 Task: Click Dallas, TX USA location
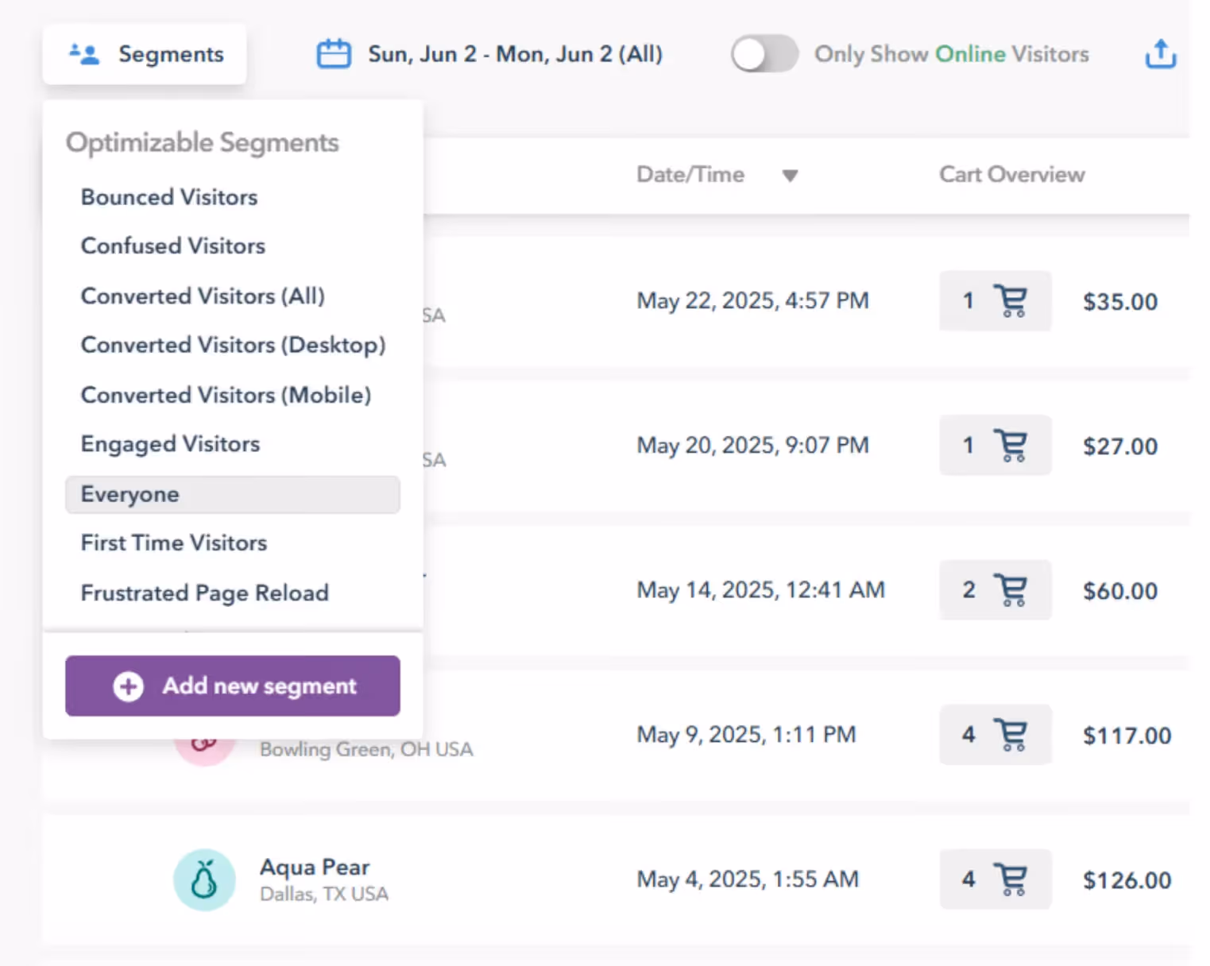324,895
